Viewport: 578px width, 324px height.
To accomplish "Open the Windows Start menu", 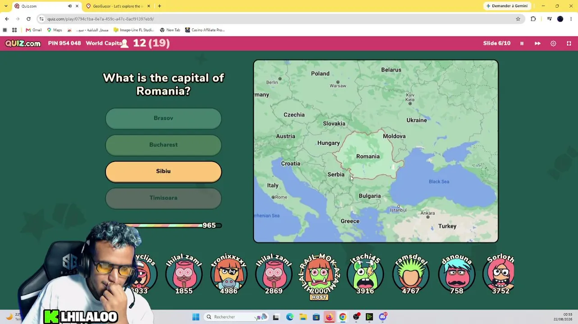I will coord(196,317).
